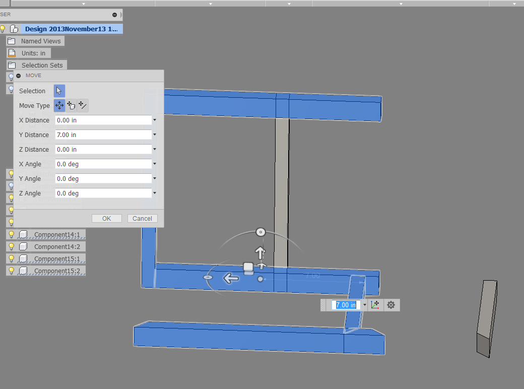Select the Selection Sets tree item
524x389 pixels.
tap(42, 65)
